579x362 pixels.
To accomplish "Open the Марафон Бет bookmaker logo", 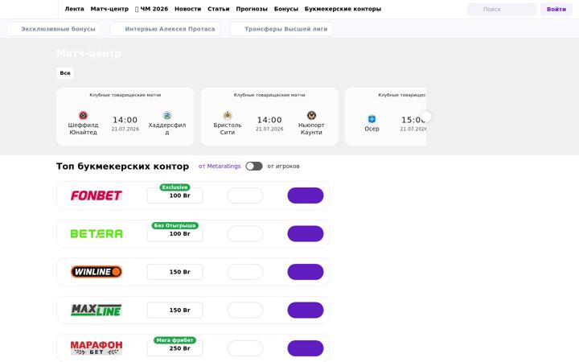I will point(96,348).
